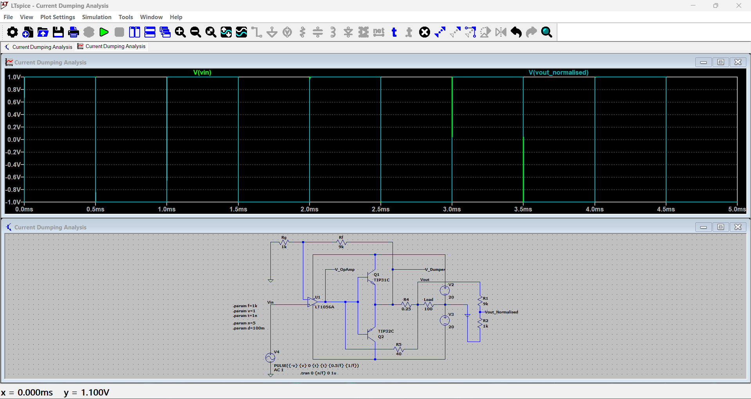
Task: Click the Rf 9k resistor
Action: coord(341,242)
